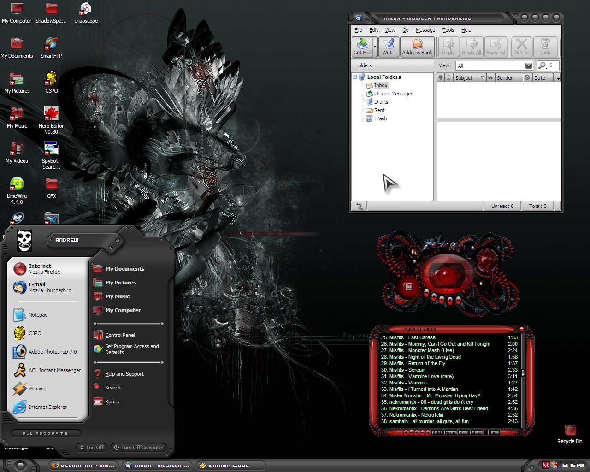
Task: Click the read-status glasses column header
Action: [490, 77]
